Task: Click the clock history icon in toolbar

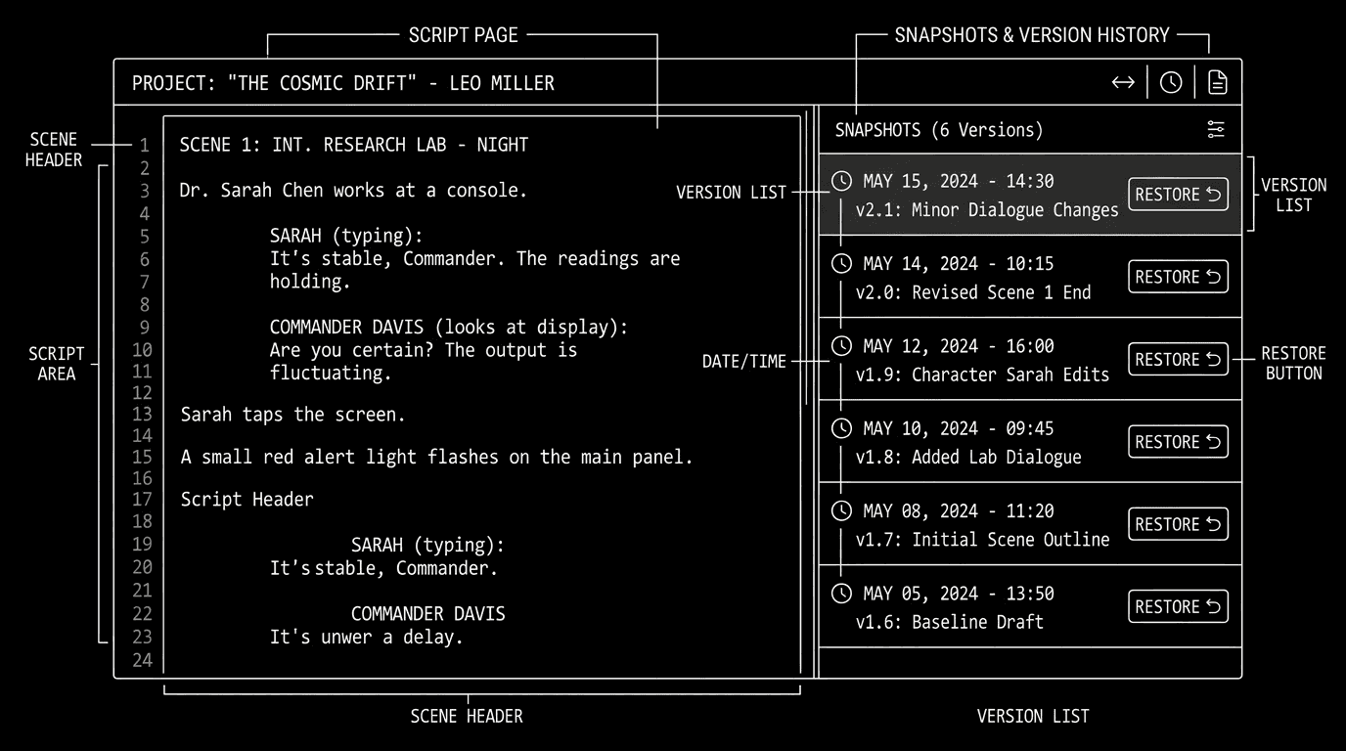Action: coord(1170,82)
